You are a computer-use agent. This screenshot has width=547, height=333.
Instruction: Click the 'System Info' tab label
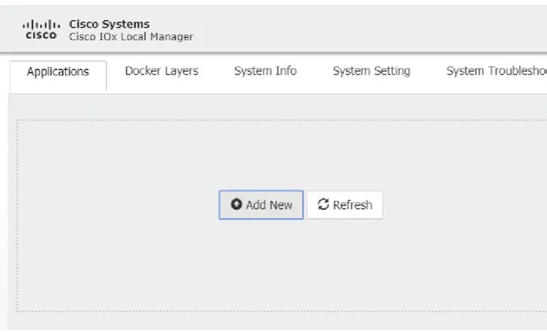[x=265, y=71]
